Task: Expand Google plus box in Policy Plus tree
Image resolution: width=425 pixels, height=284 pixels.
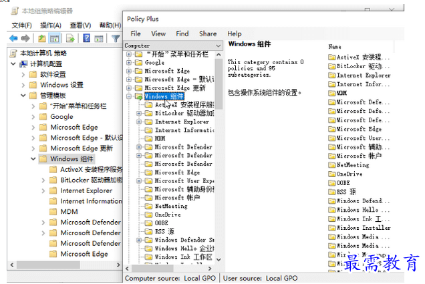Action: pyautogui.click(x=129, y=62)
